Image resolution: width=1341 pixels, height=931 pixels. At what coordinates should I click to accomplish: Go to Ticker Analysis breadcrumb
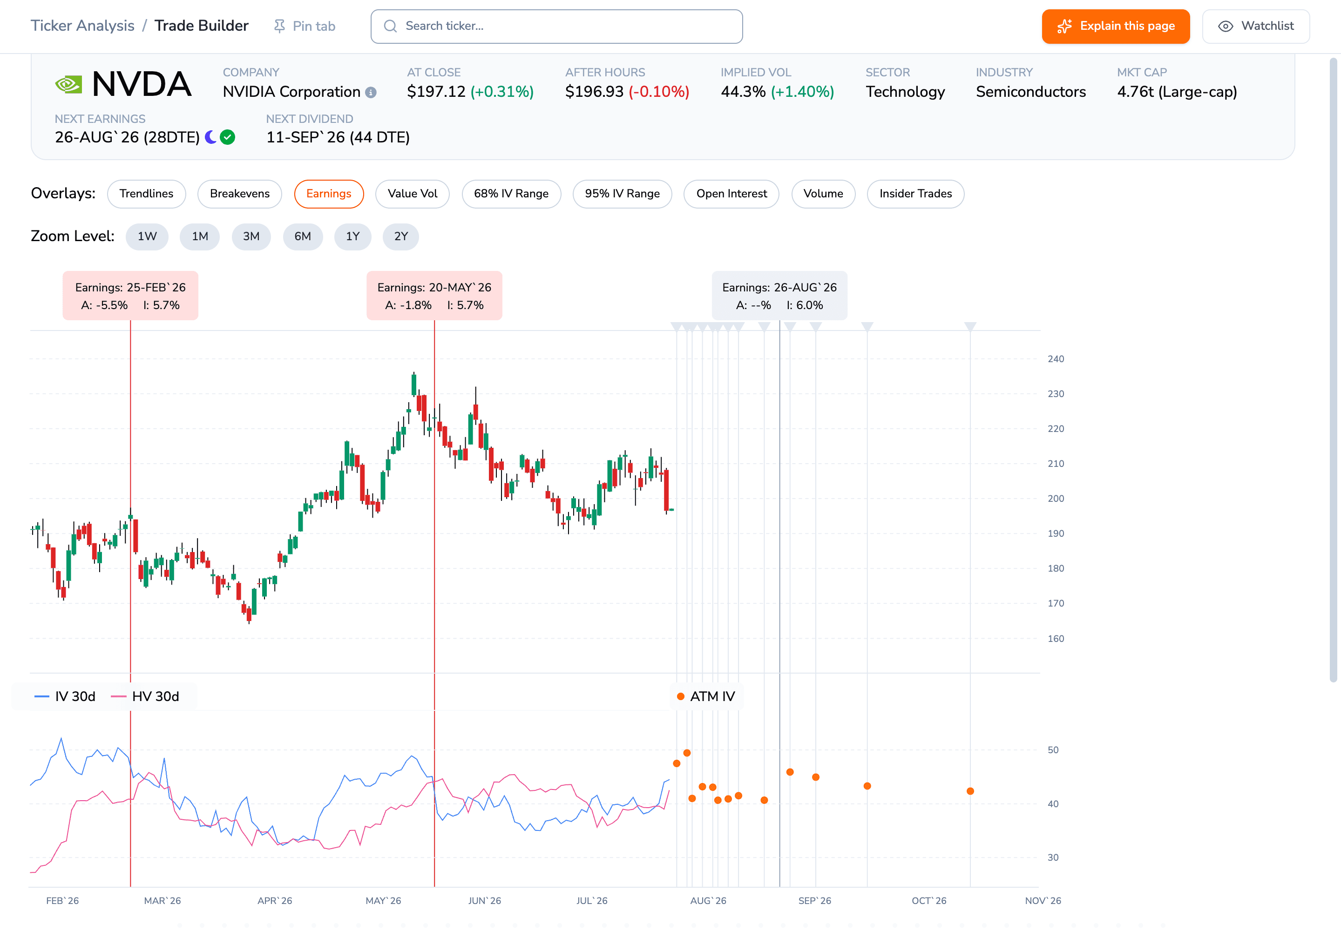(x=82, y=26)
